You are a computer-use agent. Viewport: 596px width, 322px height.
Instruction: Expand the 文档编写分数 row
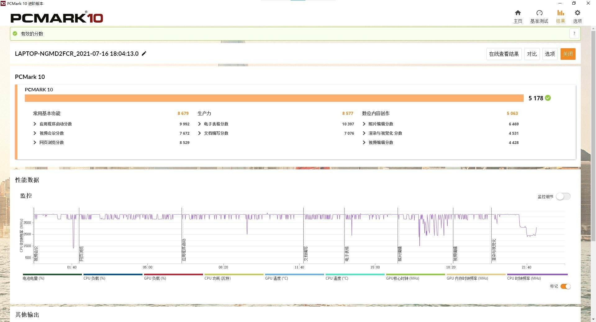tap(199, 133)
